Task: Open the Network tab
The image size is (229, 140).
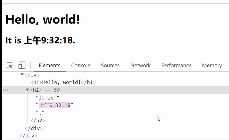Action: coord(140,66)
